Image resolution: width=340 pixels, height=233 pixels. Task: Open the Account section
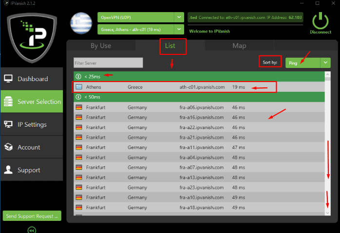32,147
